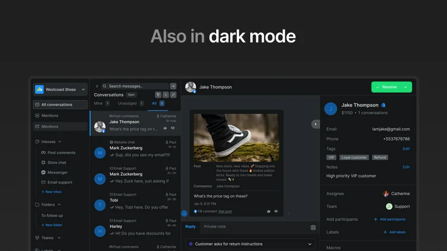Viewport: 447px width, 251px height.
Task: Edit the Tags section
Action: click(x=406, y=149)
